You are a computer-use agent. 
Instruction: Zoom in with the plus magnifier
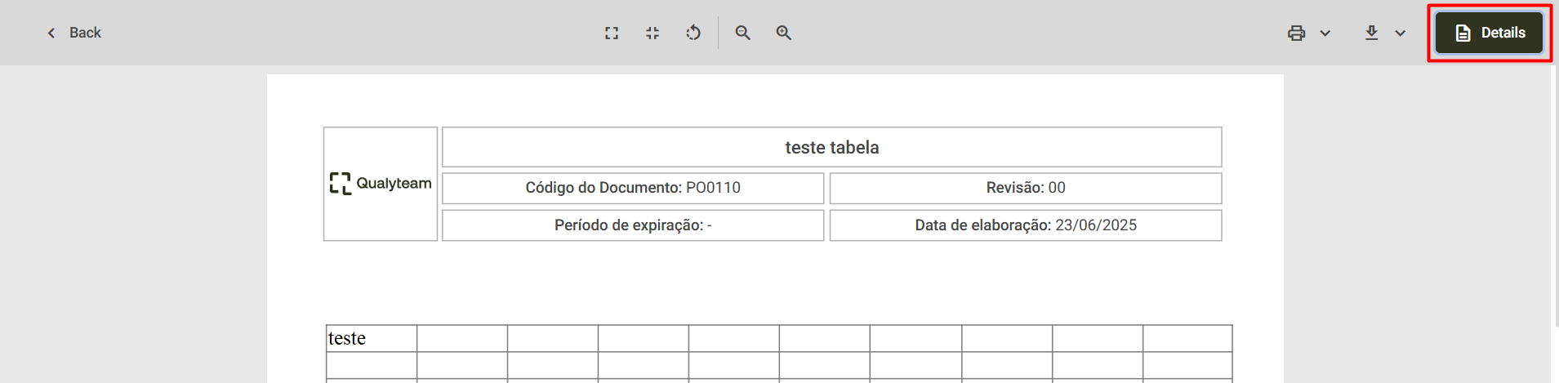pos(783,33)
